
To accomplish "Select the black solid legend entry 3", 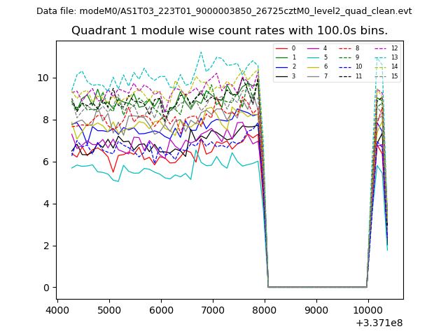I will pyautogui.click(x=282, y=76).
